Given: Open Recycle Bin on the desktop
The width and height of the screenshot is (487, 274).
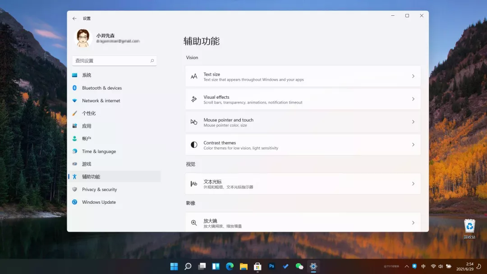Looking at the screenshot, I should 469,227.
